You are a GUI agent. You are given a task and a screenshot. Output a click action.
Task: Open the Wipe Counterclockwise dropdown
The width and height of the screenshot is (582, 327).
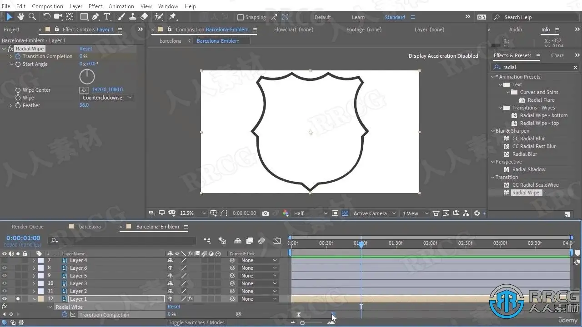pos(107,98)
